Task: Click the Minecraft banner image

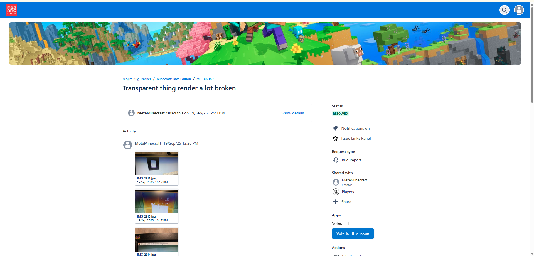Action: click(x=265, y=43)
